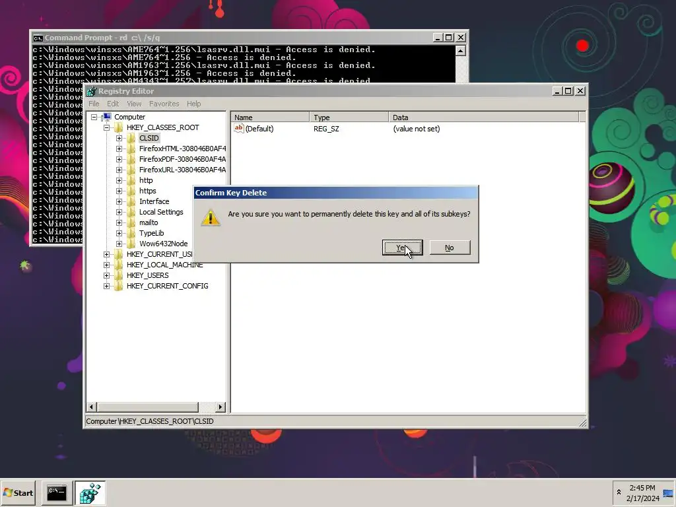
Task: Expand the mailto key
Action: (x=119, y=222)
